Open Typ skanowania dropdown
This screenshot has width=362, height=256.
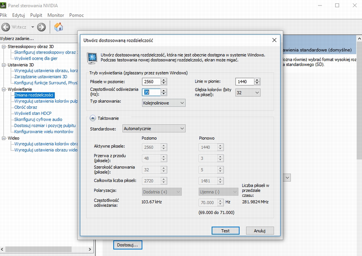point(164,103)
